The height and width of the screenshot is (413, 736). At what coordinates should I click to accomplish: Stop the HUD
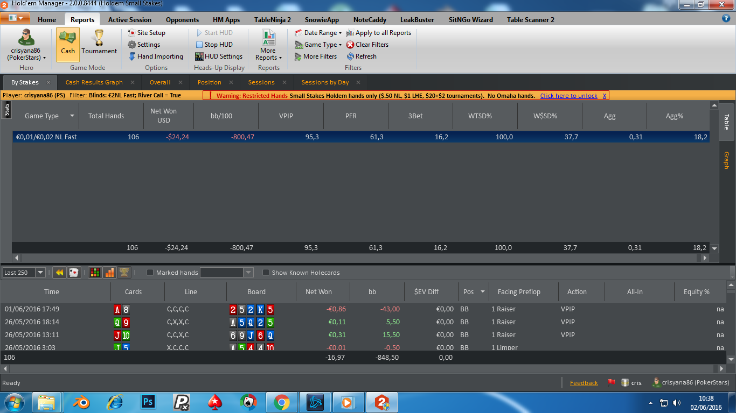pyautogui.click(x=214, y=45)
